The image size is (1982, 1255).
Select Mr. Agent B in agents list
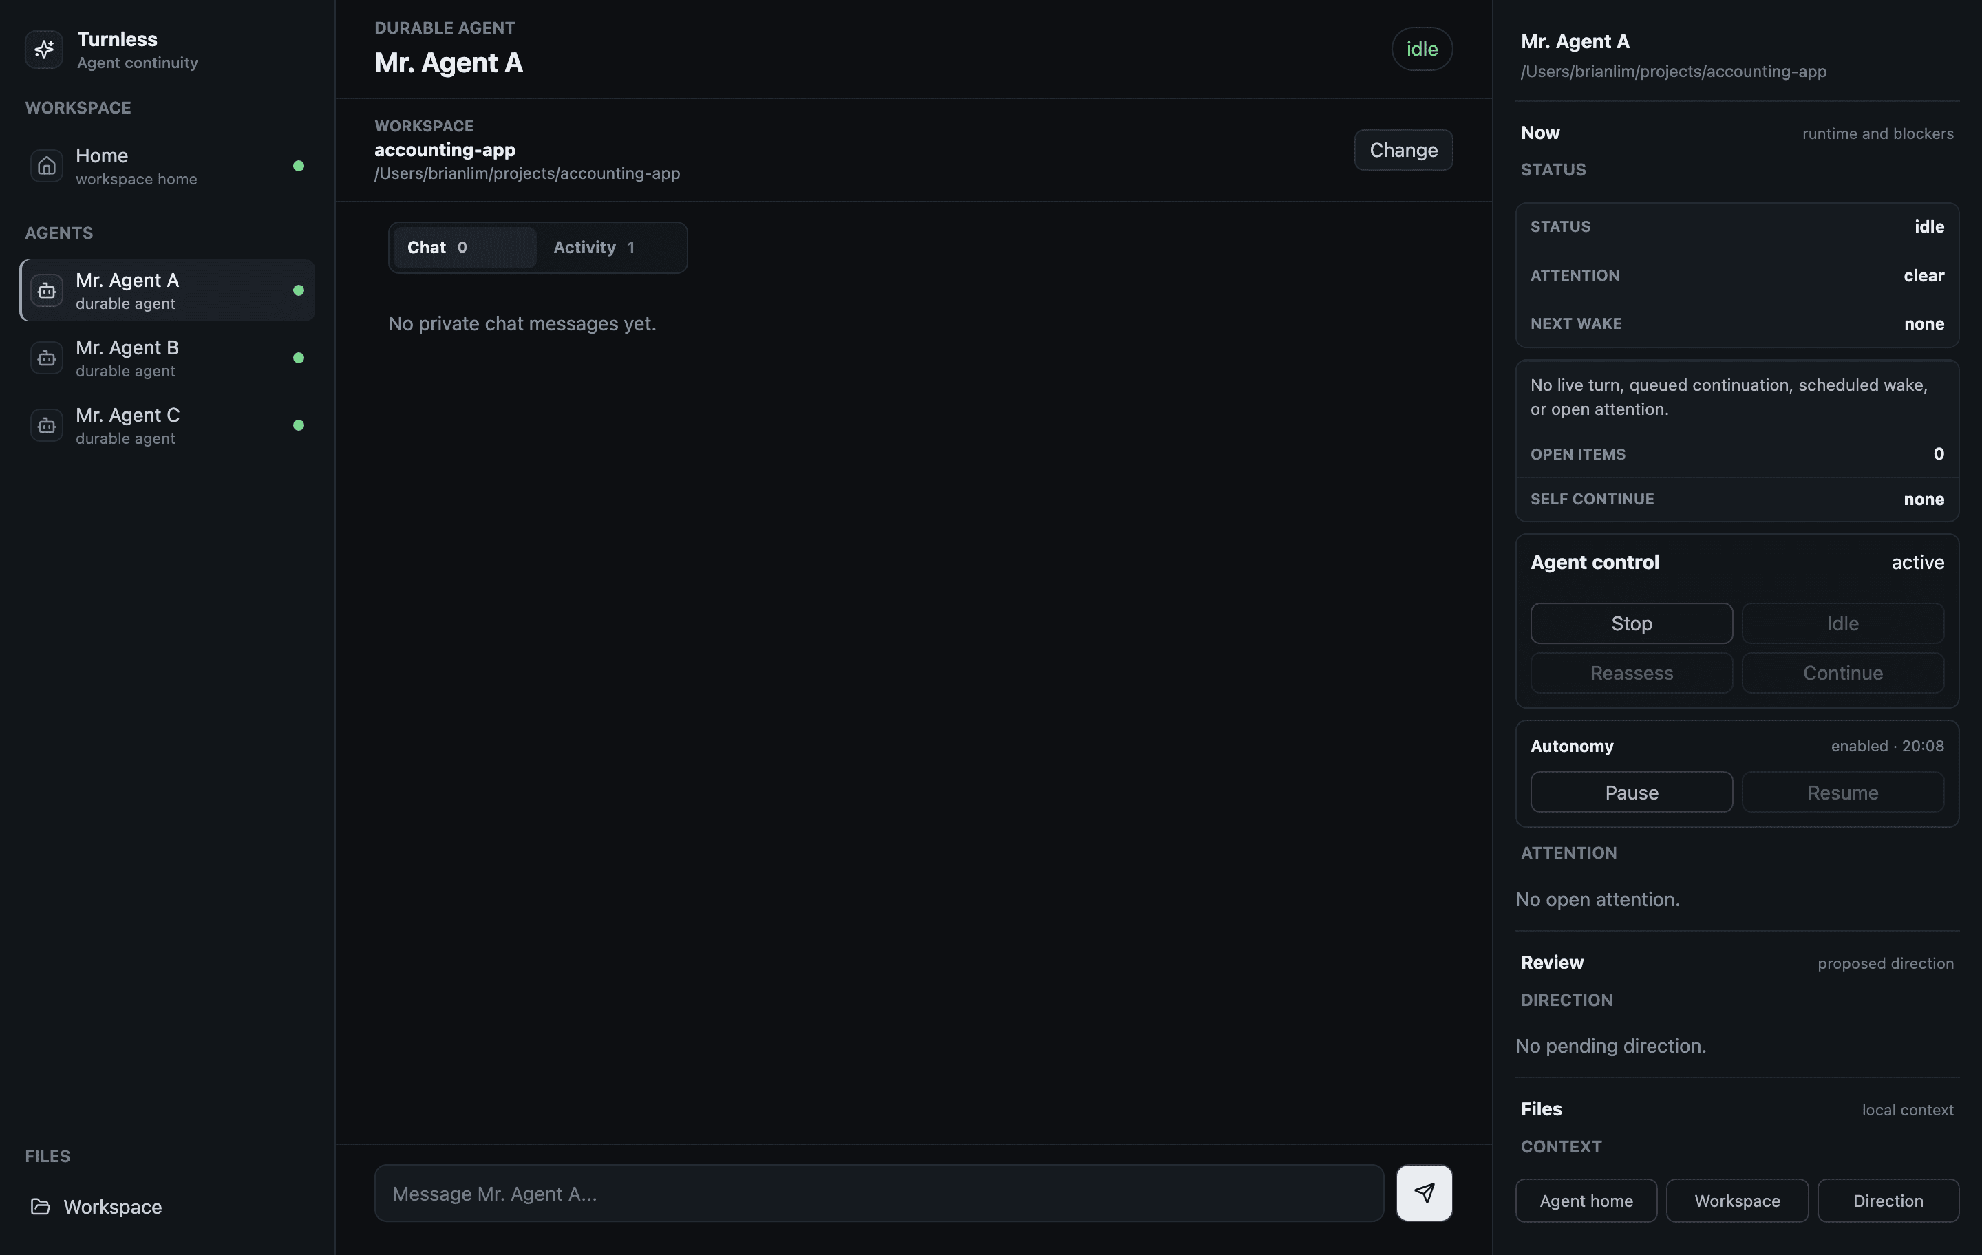pos(167,358)
